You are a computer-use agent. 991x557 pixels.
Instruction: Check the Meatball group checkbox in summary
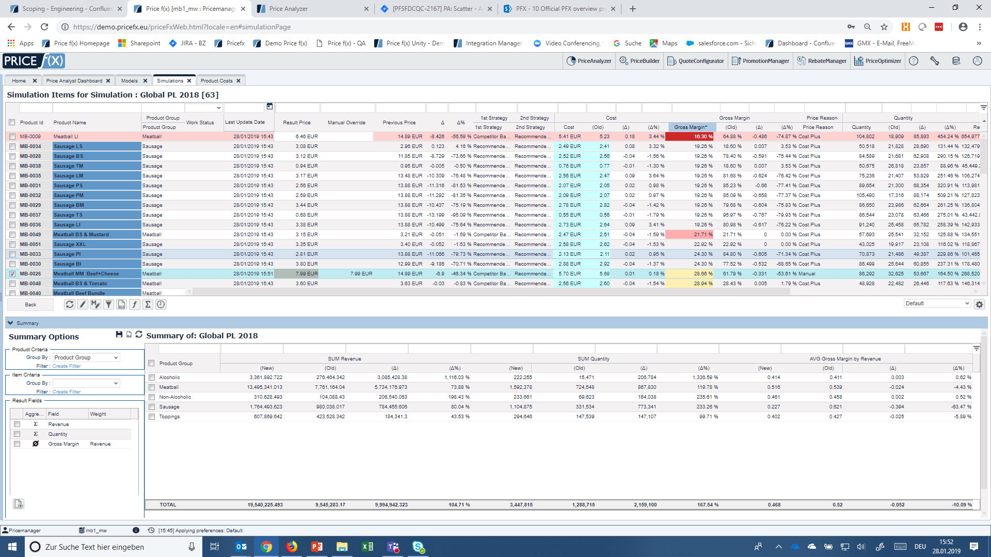pos(152,387)
